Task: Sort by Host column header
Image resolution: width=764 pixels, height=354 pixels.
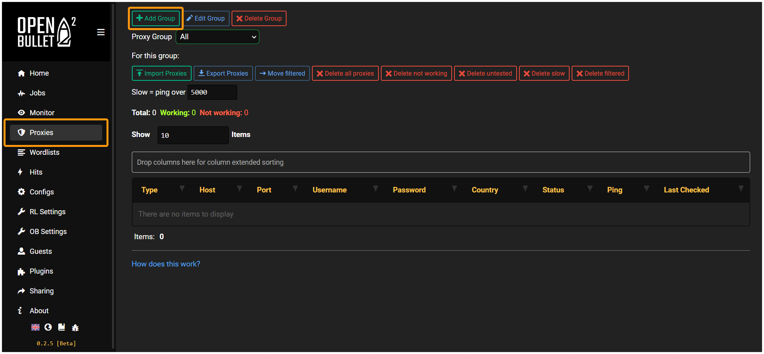Action: point(207,190)
